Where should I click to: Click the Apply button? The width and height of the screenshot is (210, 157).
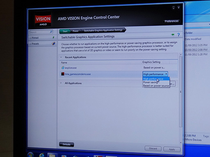(x=172, y=149)
